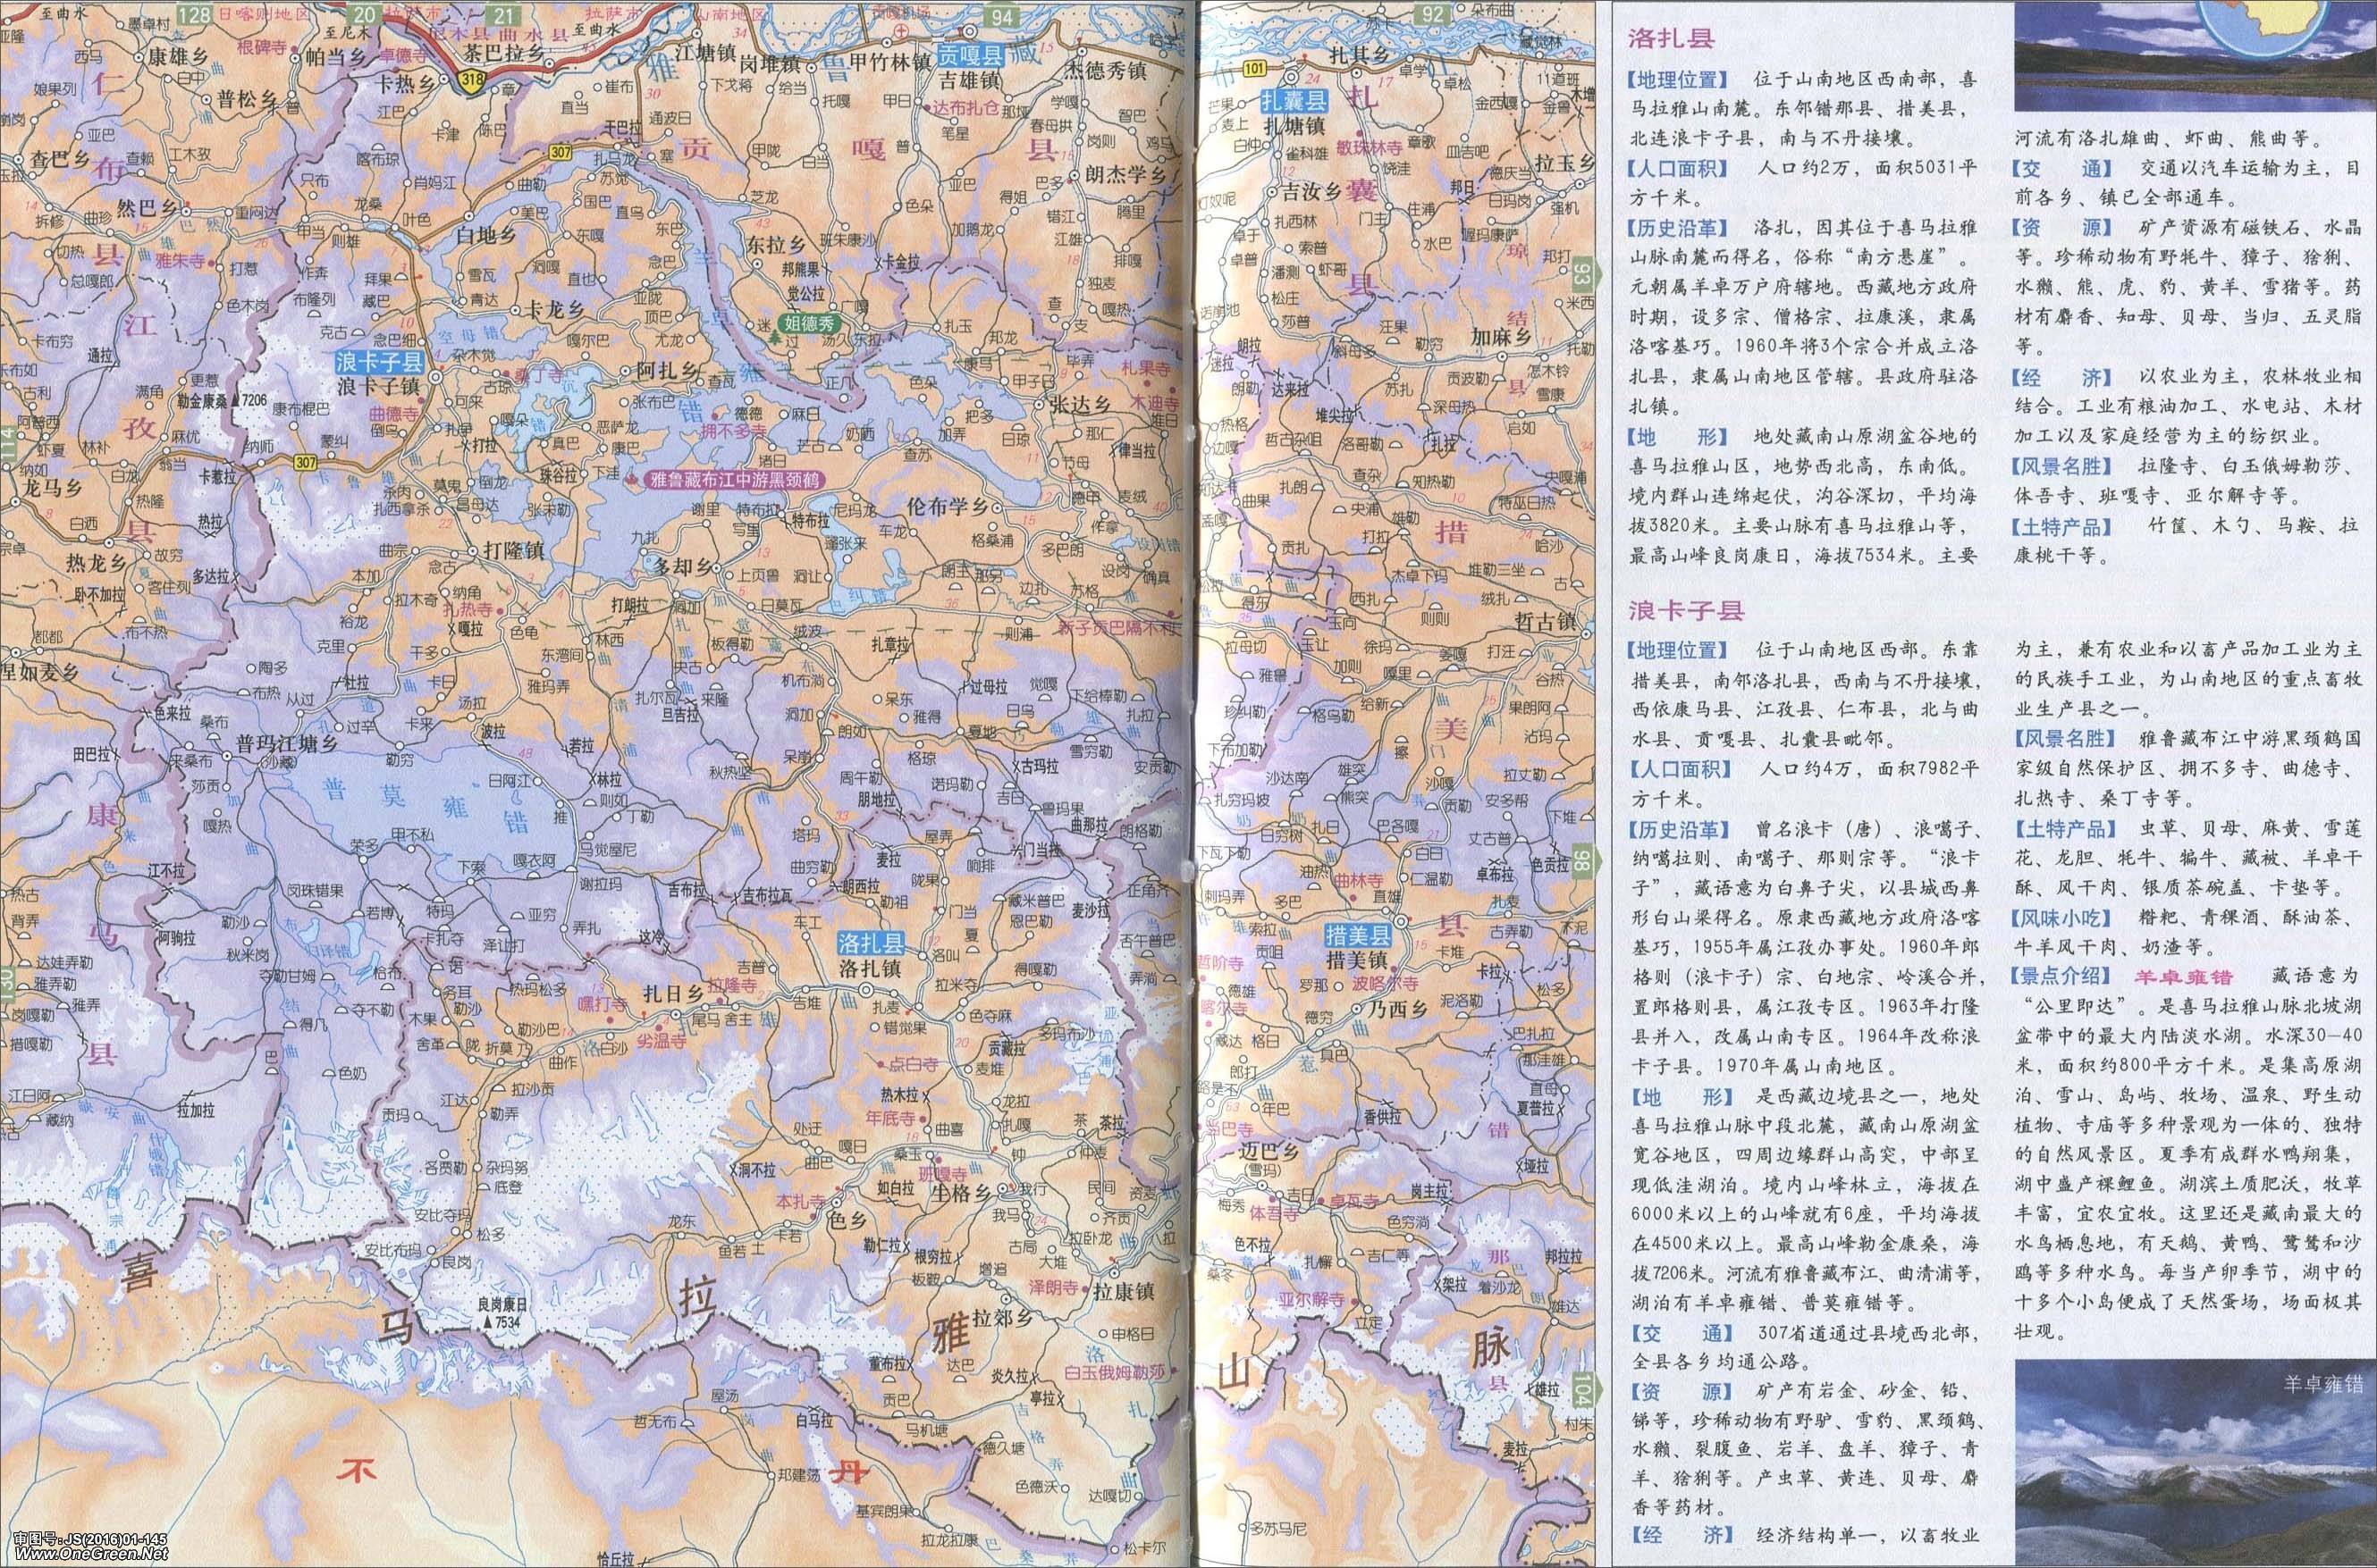
Task: Select the blue 措美县 county label
Action: point(1358,936)
